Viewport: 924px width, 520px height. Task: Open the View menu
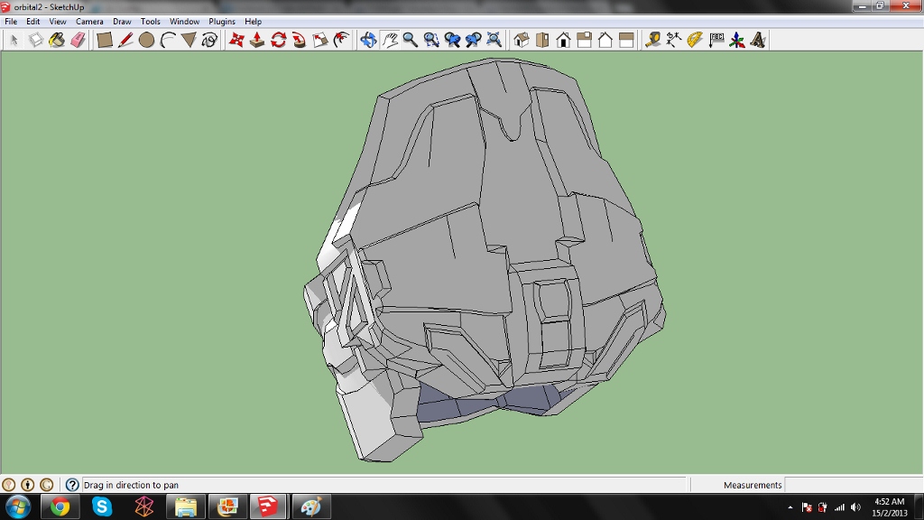click(58, 22)
